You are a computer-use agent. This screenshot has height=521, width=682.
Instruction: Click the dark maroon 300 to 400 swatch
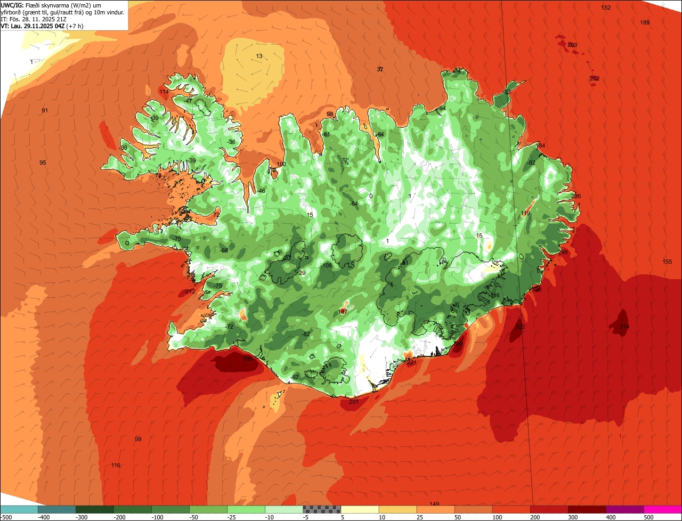[x=587, y=509]
